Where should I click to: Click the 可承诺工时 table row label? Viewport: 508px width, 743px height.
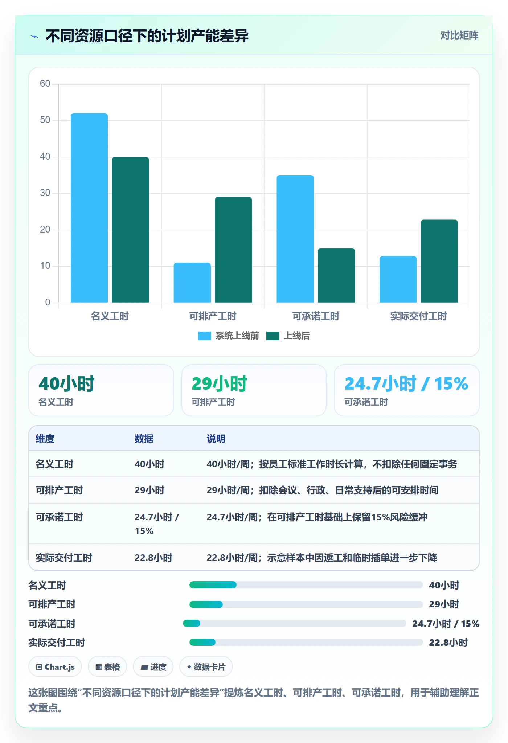[x=59, y=517]
